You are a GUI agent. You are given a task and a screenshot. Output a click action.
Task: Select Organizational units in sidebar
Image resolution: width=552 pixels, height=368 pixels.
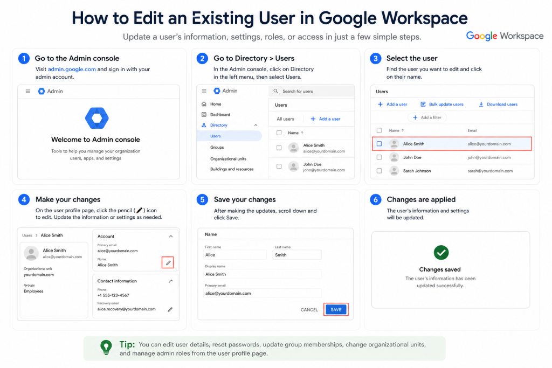(x=228, y=158)
